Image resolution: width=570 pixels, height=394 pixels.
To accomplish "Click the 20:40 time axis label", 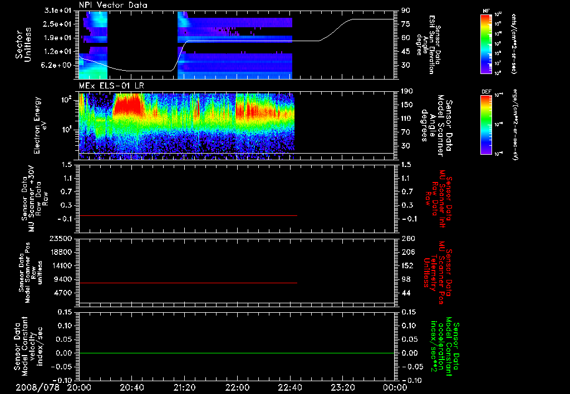I will (131, 387).
